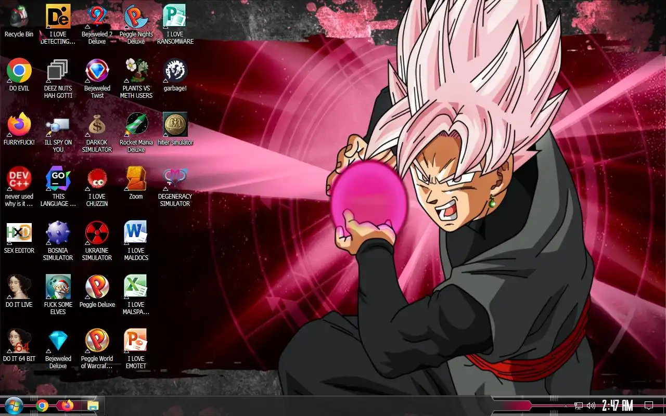Open the Firefox shortcut on the desktop
Screen dimensions: 666x416
coord(19,129)
